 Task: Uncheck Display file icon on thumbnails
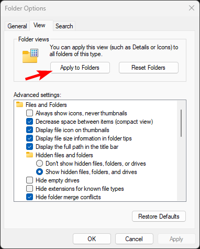click(x=29, y=130)
